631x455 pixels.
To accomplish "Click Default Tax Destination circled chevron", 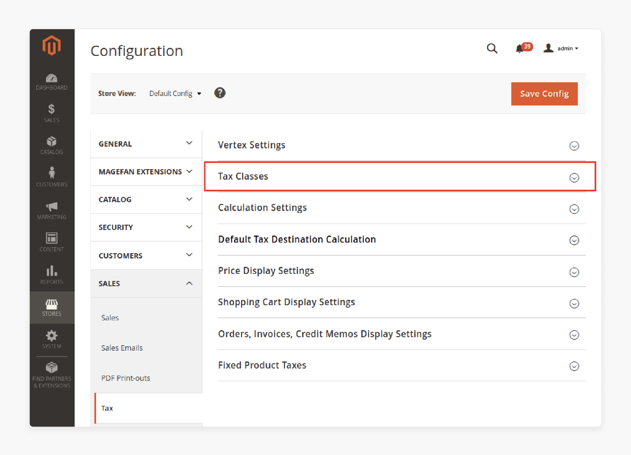I will click(x=574, y=241).
